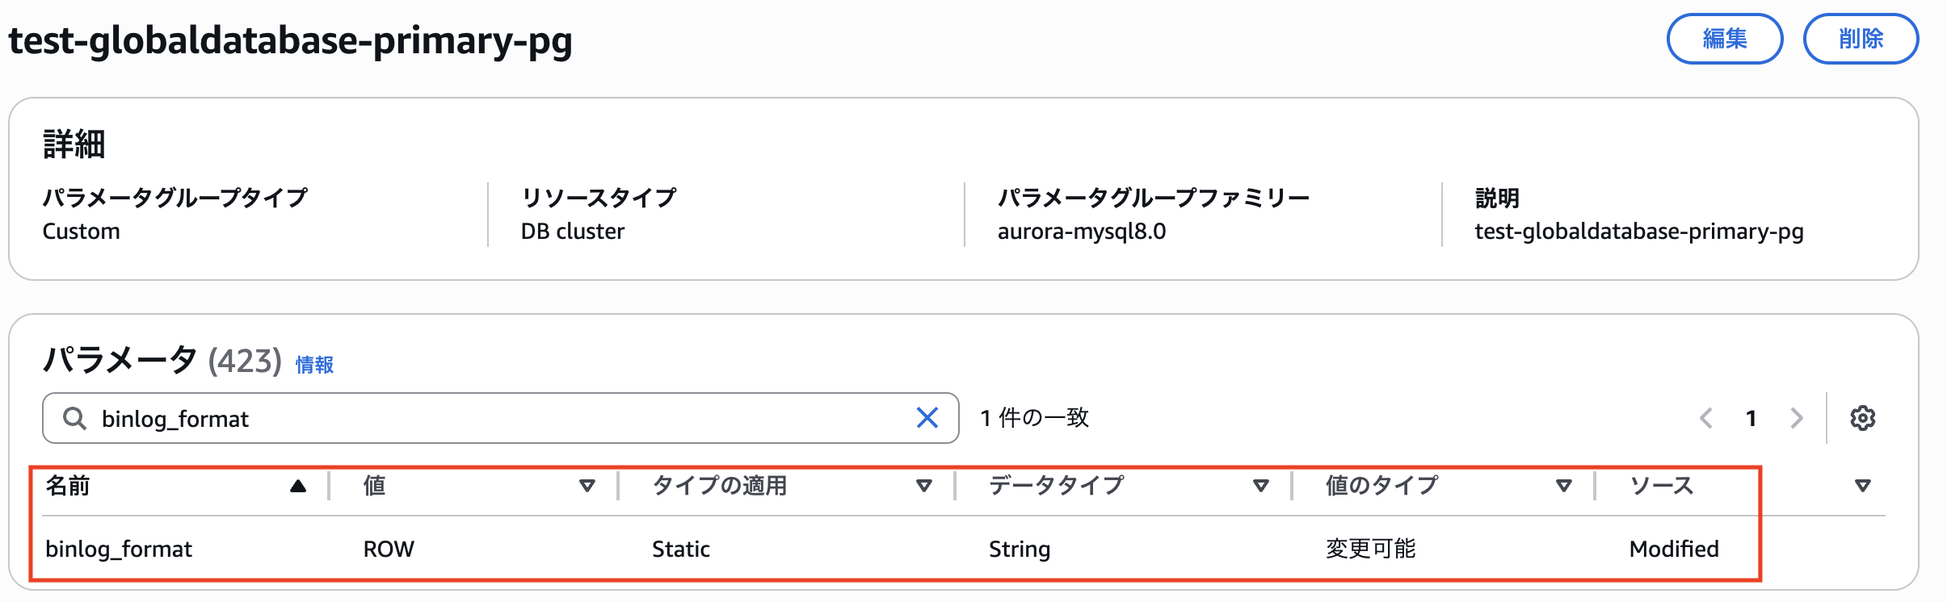1947x602 pixels.
Task: Click the 名前 column header
Action: [68, 485]
